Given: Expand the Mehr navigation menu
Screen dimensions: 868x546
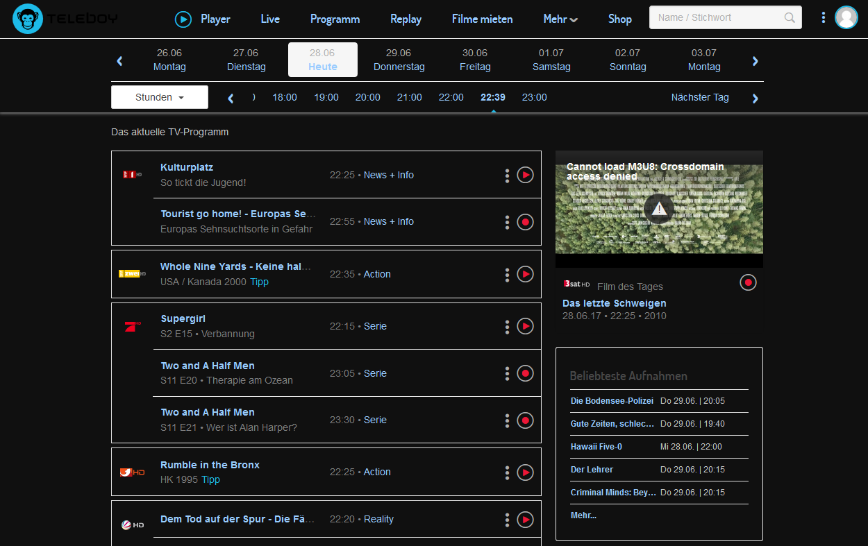Looking at the screenshot, I should [560, 19].
